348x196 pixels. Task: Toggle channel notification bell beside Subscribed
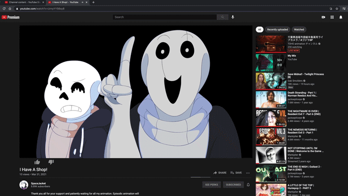tap(248, 185)
